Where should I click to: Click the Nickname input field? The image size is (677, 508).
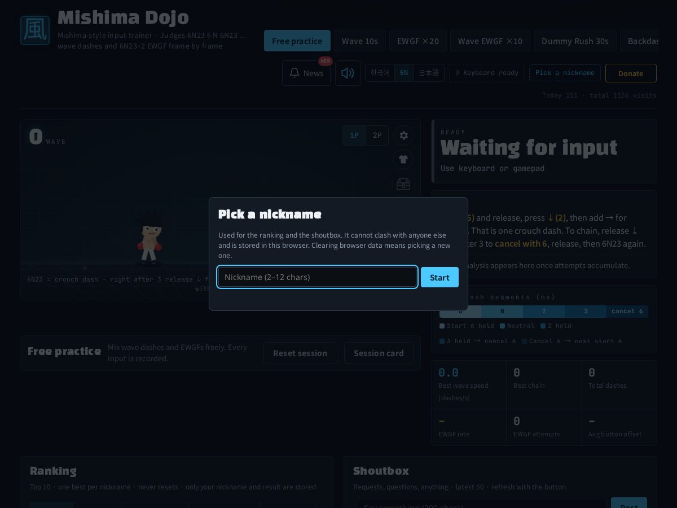318,277
